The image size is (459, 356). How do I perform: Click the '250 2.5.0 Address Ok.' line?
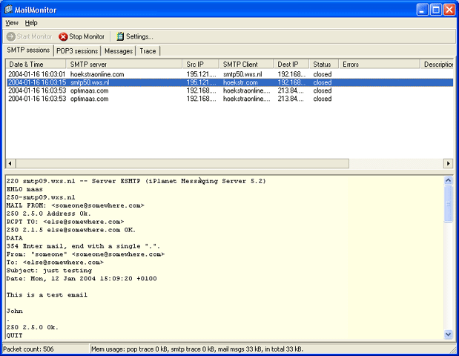click(49, 214)
